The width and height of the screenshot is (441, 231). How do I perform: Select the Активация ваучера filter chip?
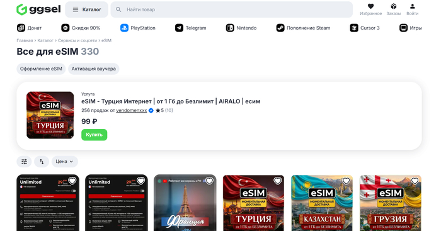click(93, 69)
